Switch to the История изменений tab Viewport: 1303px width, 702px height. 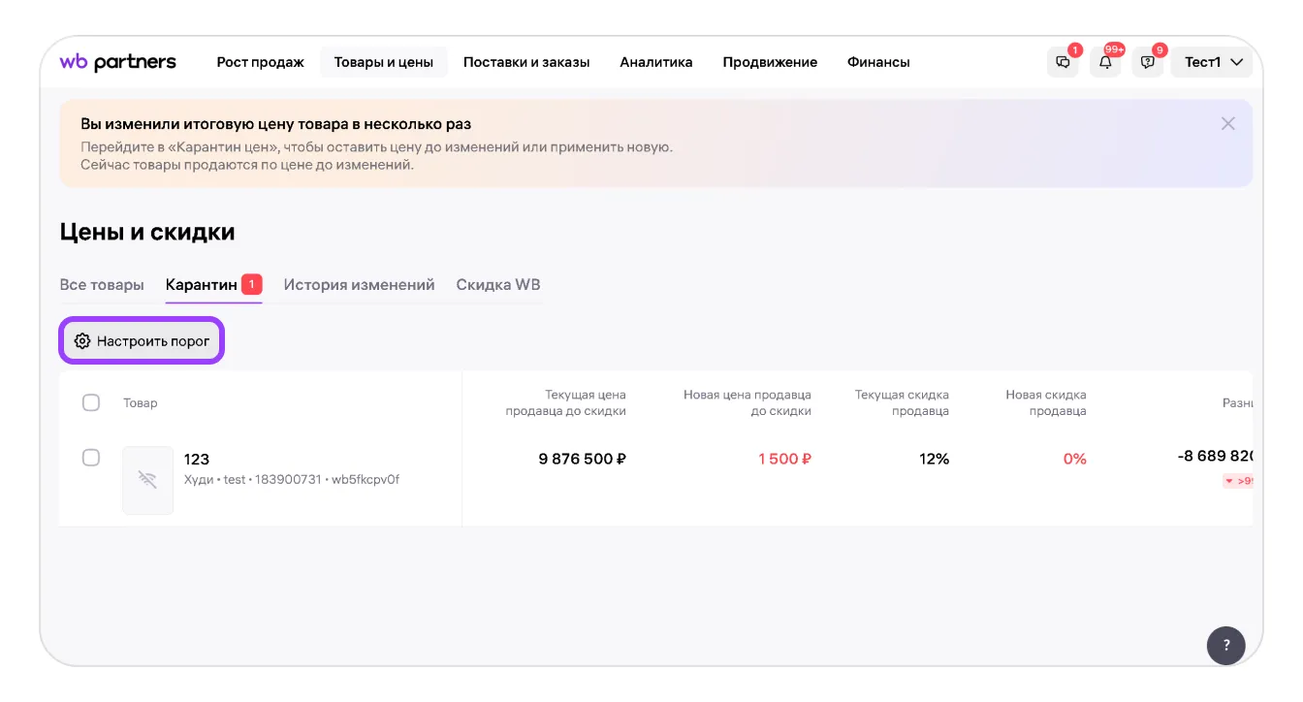[x=359, y=284]
